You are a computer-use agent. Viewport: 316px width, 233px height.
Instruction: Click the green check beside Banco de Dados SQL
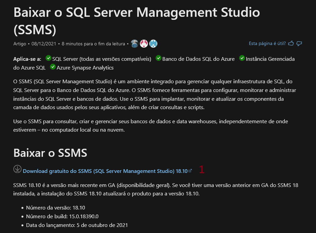[158, 58]
